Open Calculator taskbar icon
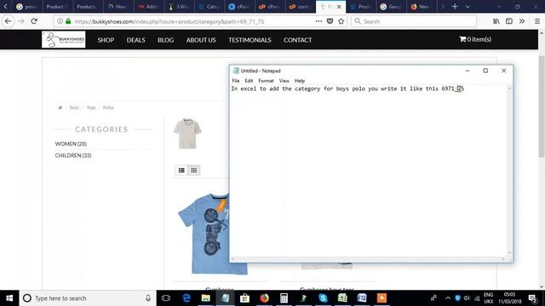Screen dimensions: 545x306 284,298
